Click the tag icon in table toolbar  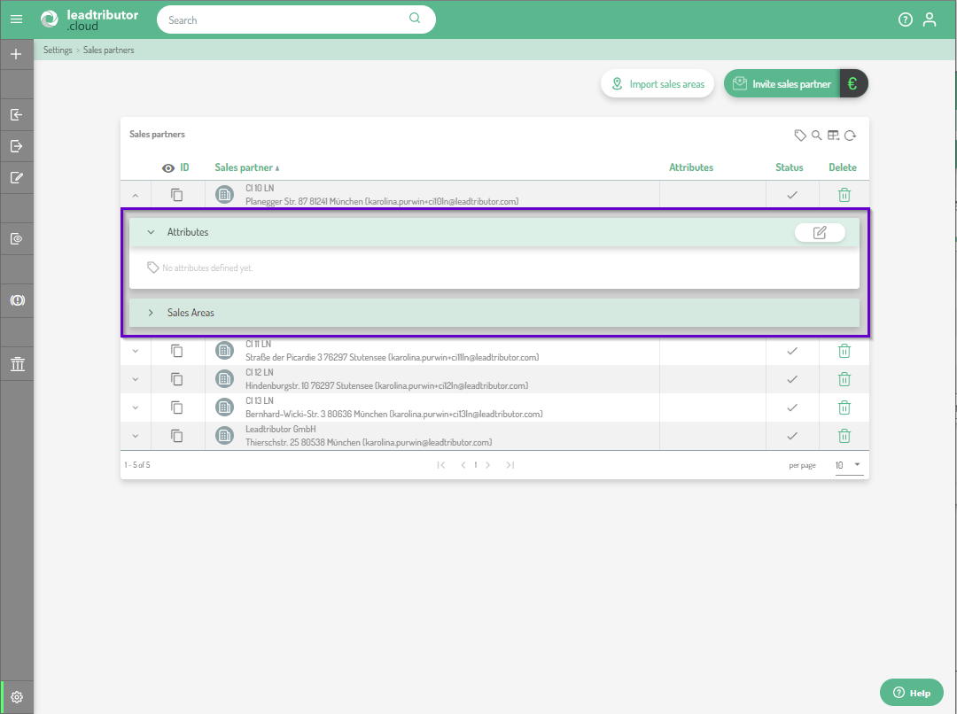click(800, 136)
